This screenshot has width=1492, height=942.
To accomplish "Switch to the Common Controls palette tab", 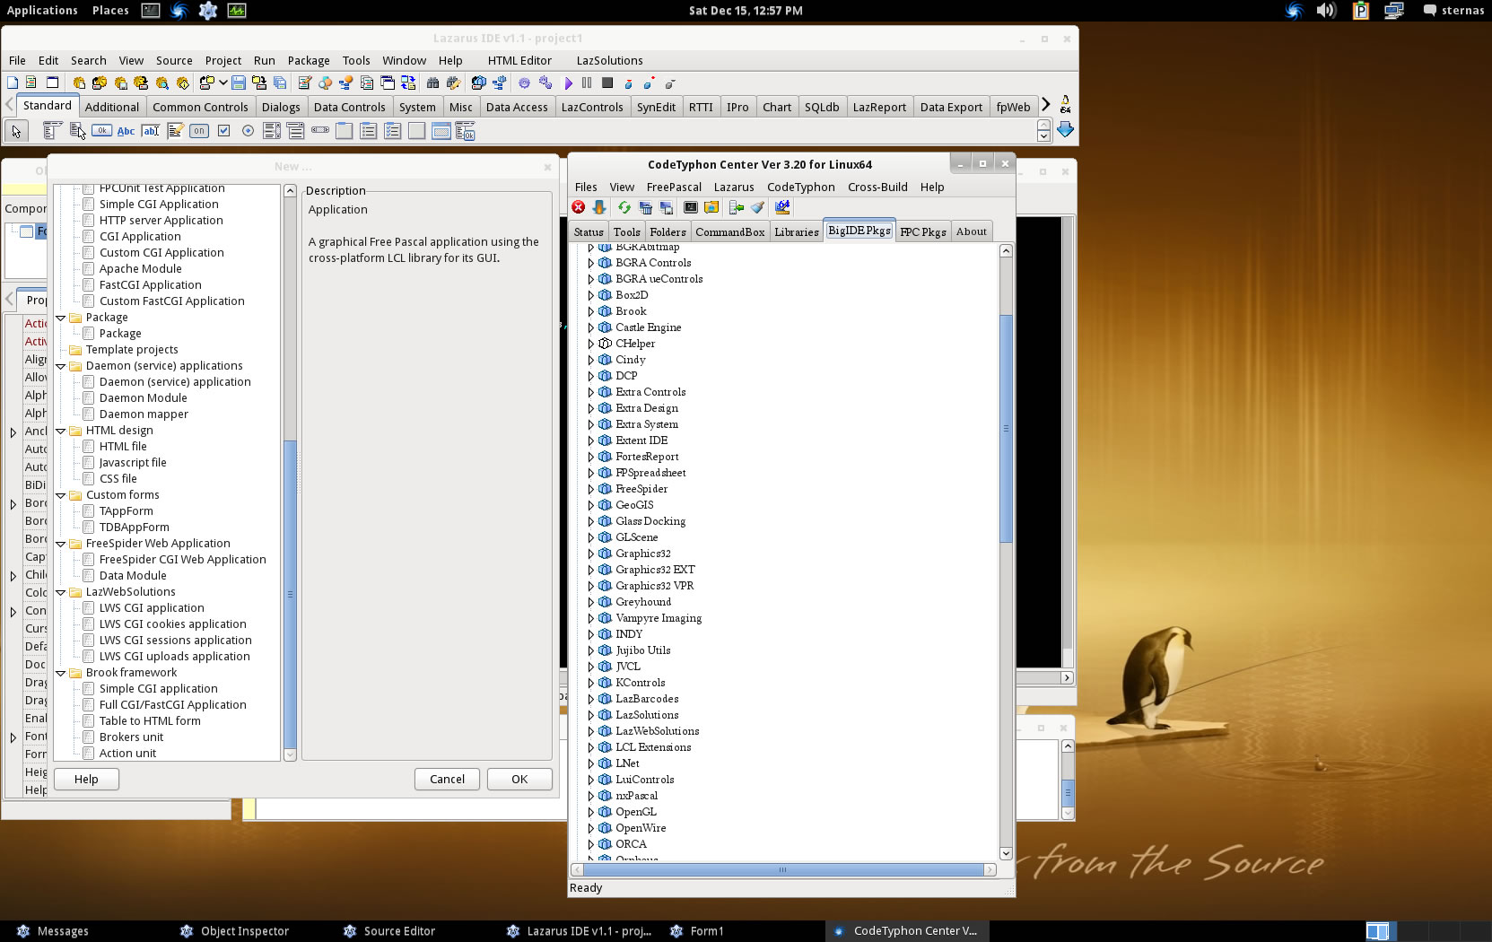I will point(200,107).
